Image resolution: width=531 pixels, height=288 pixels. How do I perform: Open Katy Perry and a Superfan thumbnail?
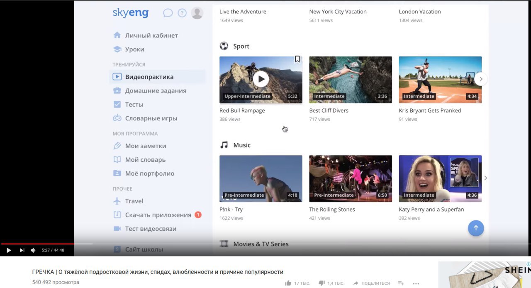click(440, 178)
